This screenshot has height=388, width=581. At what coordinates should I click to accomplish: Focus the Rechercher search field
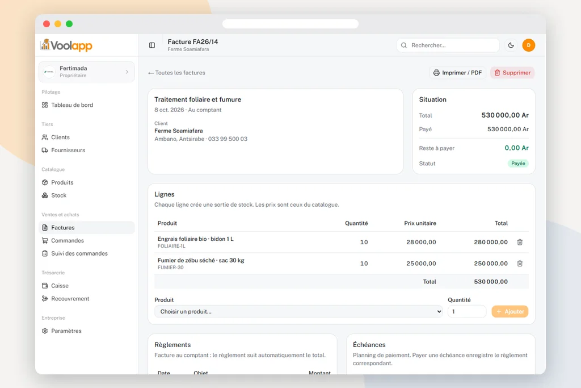pos(448,45)
